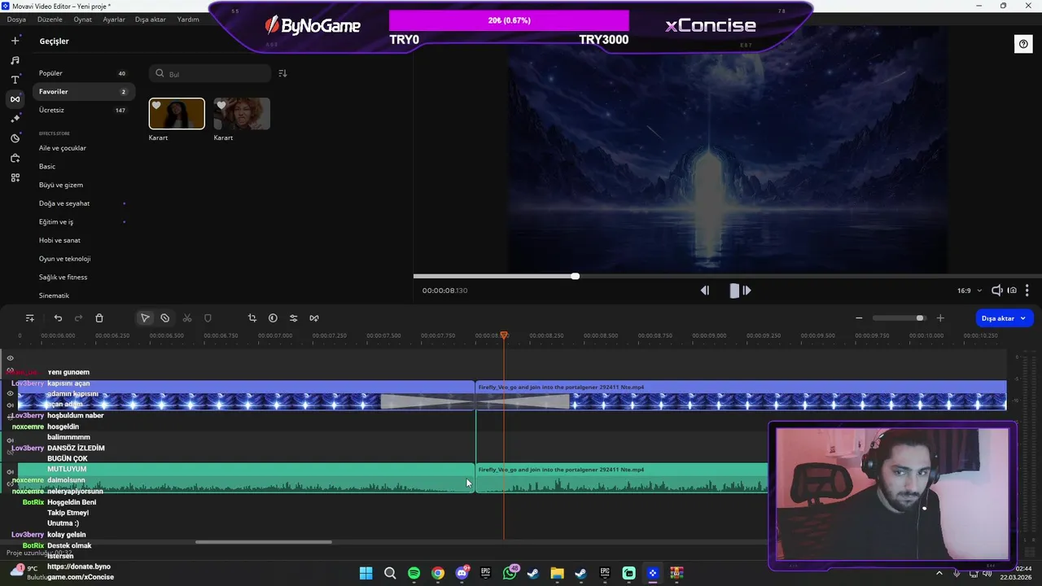Select the pointer selection tool
The width and height of the screenshot is (1042, 586).
point(145,318)
